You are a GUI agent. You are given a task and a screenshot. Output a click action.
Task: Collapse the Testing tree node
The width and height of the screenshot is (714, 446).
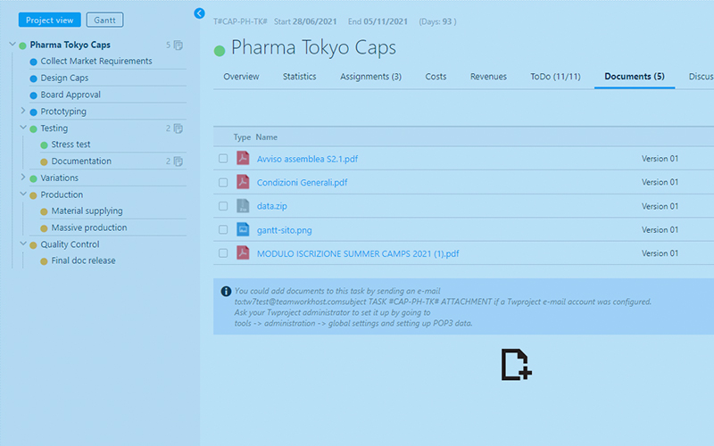(x=22, y=128)
